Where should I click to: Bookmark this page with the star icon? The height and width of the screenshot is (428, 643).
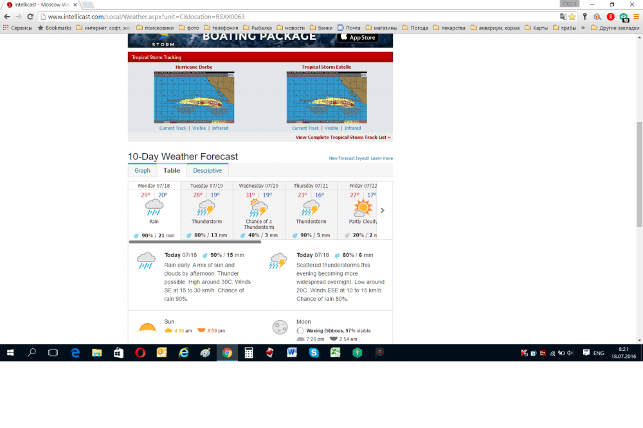(x=572, y=17)
